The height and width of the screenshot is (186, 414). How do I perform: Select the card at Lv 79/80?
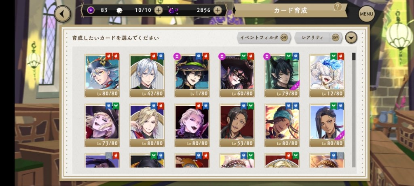tap(282, 75)
